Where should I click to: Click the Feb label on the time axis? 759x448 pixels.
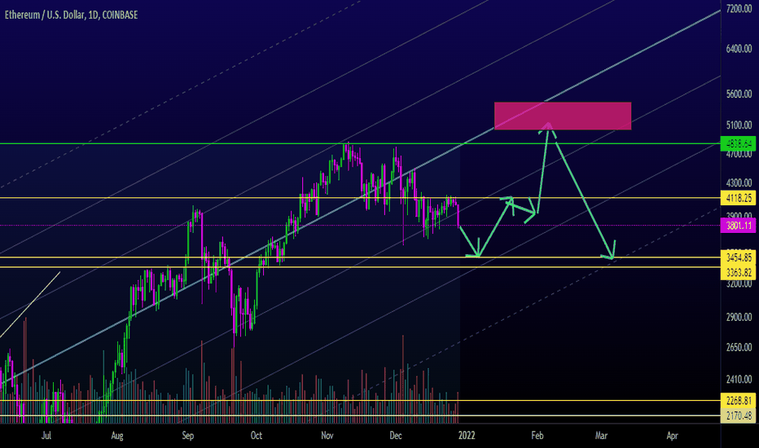[537, 436]
